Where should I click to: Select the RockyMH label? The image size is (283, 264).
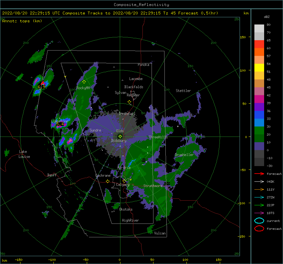[x=83, y=88]
